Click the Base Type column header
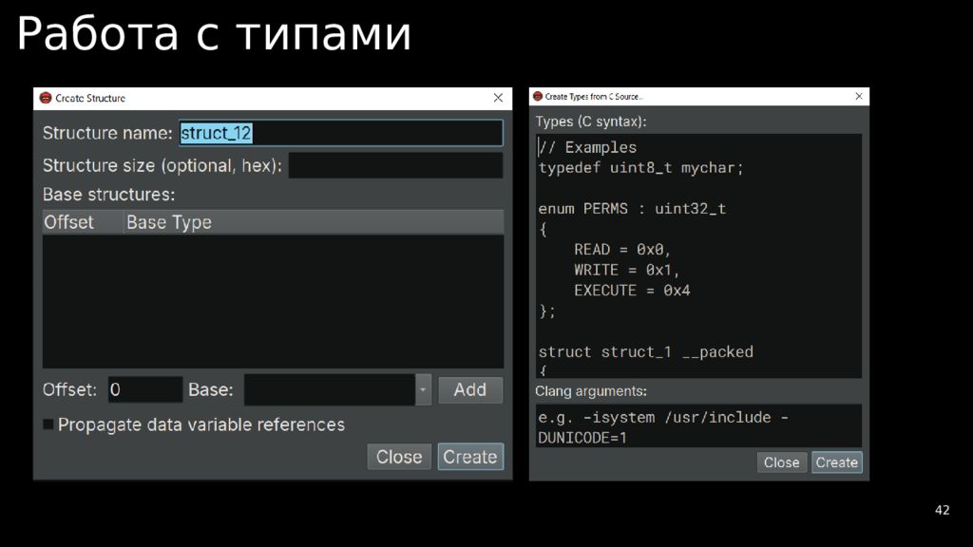 (x=169, y=222)
